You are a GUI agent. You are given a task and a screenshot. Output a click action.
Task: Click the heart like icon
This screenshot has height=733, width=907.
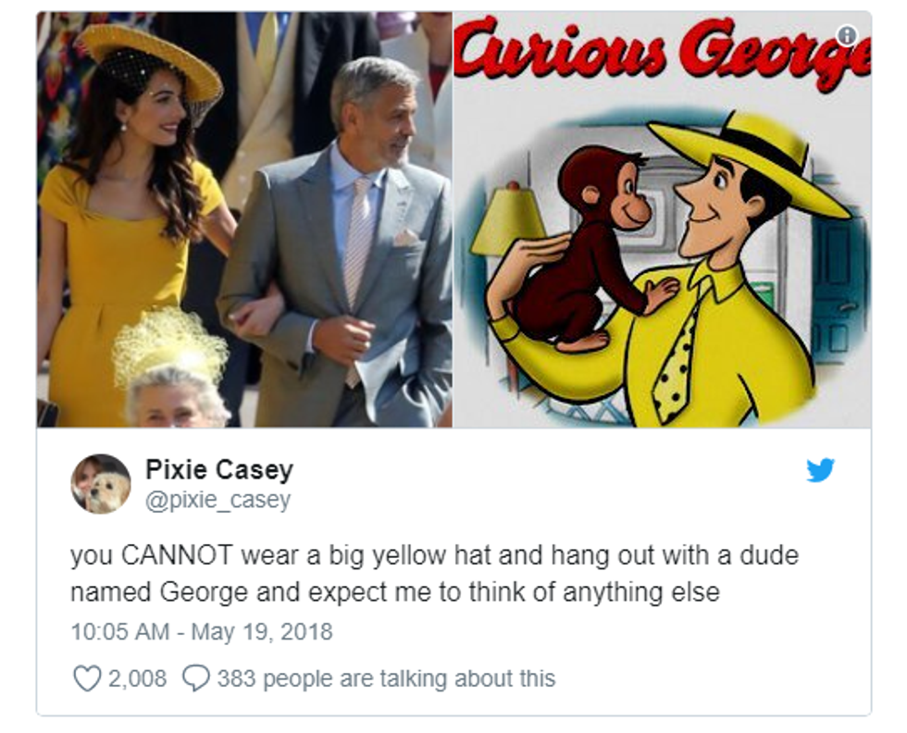(87, 678)
